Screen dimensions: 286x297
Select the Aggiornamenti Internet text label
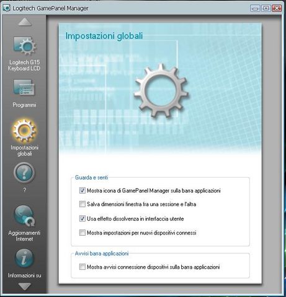[x=24, y=236]
